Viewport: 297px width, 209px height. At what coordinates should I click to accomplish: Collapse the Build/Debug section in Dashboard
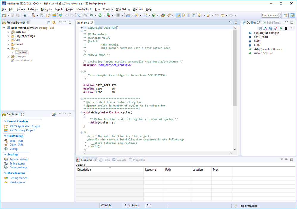(x=5, y=136)
